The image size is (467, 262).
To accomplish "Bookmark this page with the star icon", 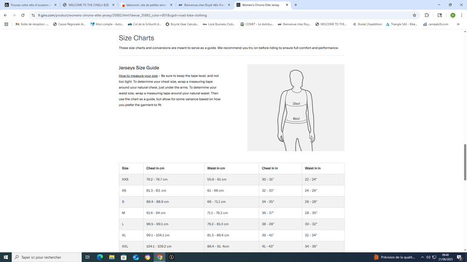I will 414,15.
